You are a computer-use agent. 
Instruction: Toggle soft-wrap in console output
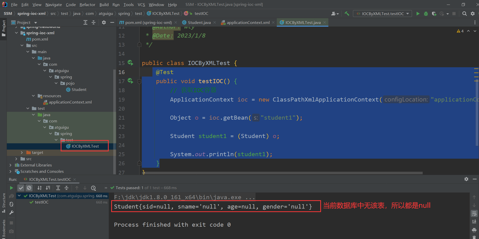pos(474,214)
